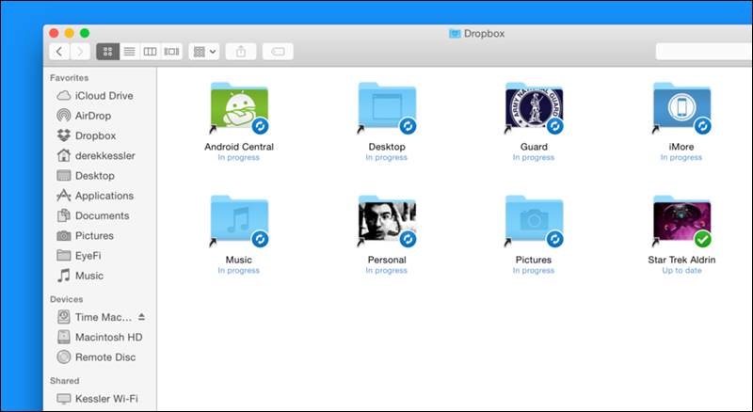Image resolution: width=753 pixels, height=412 pixels.
Task: Eject the Time Machine drive
Action: tap(142, 317)
